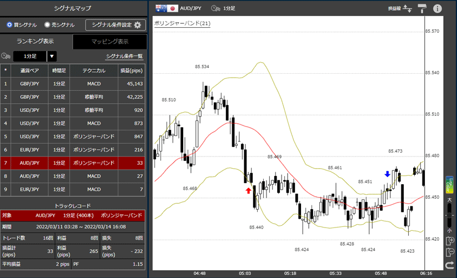Image resolution: width=457 pixels, height=278 pixels.
Task: Select rank 5 USD/JPY ボリンジャーバンド row
Action: [73, 137]
